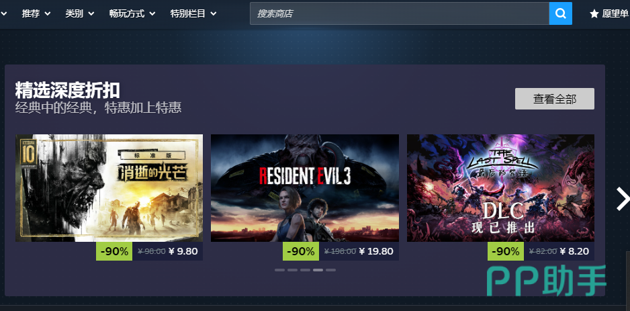Expand the 类别 dropdown menu
The height and width of the screenshot is (311, 630).
click(80, 13)
